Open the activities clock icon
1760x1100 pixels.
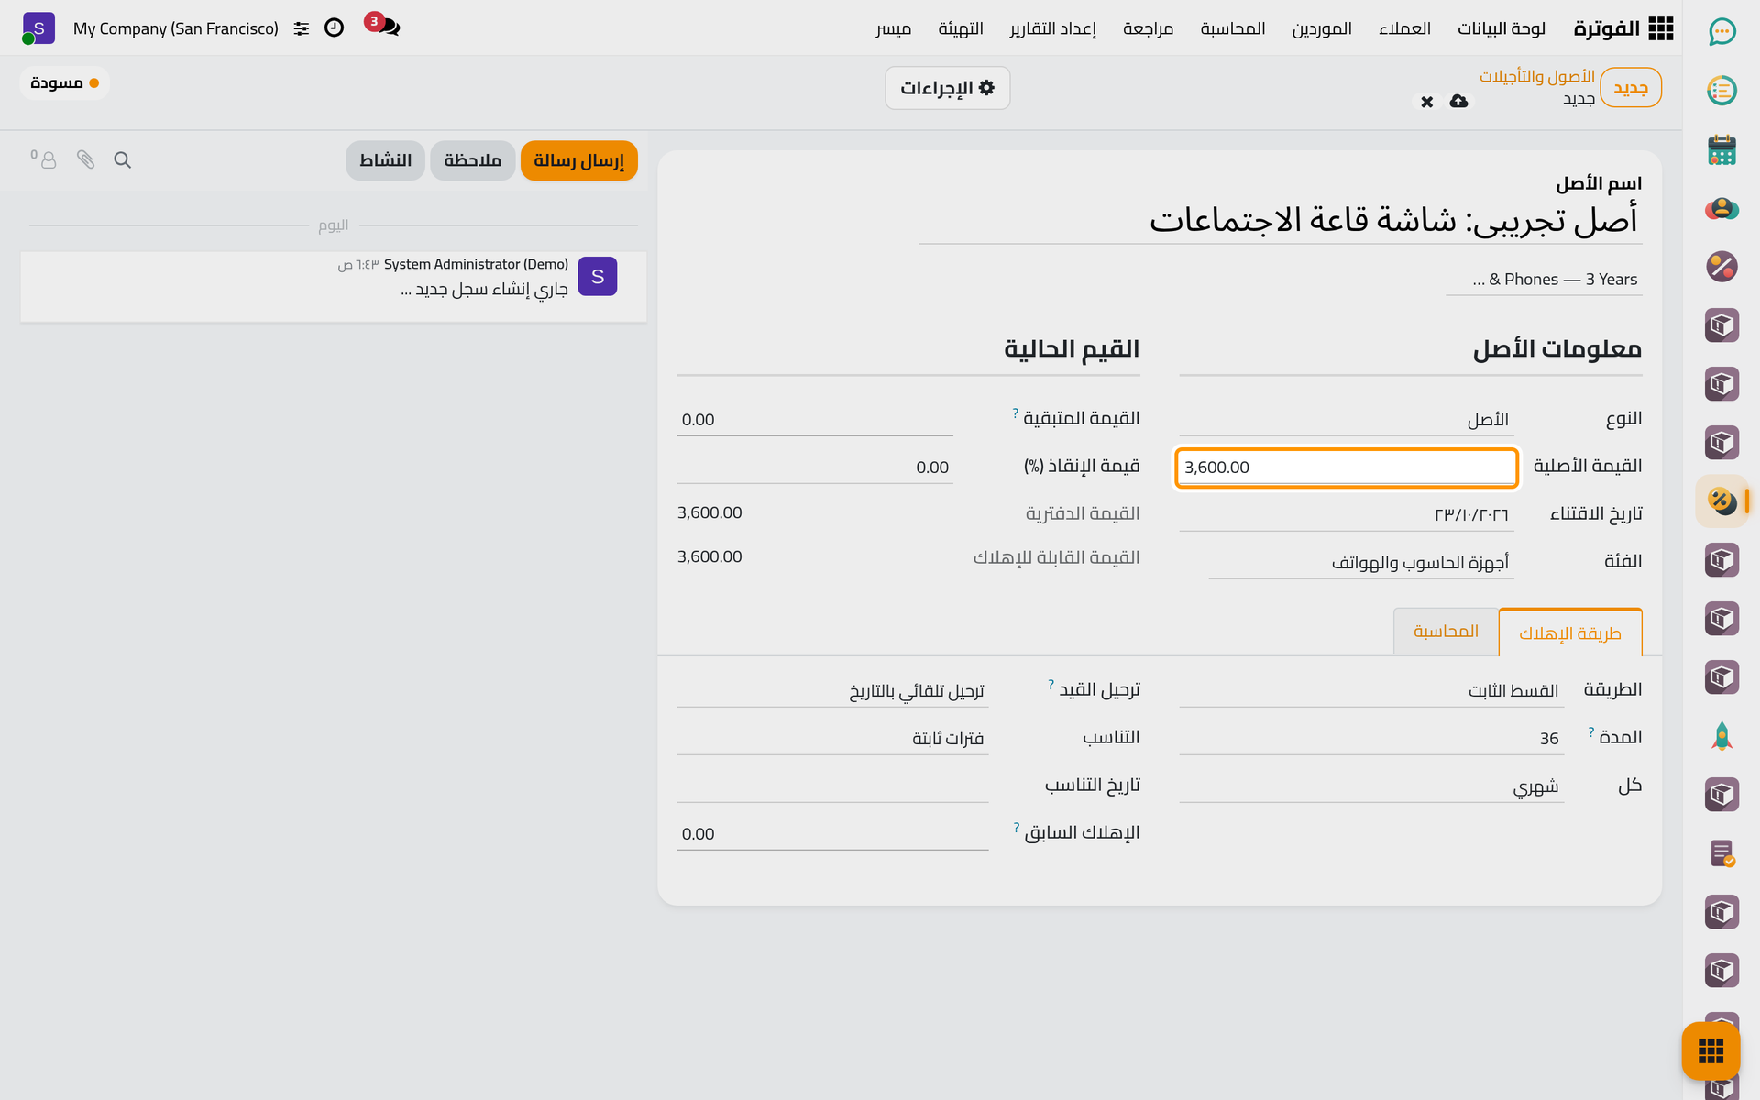334,27
